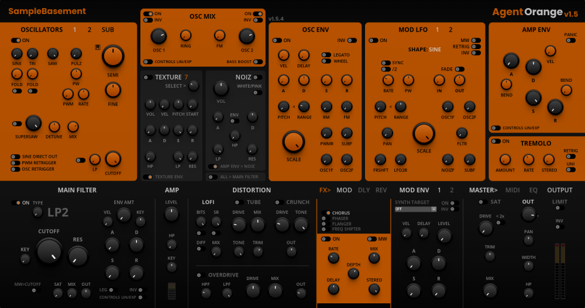Click the master OUT knob
Screen dimensions: 585x308
pyautogui.click(x=528, y=214)
